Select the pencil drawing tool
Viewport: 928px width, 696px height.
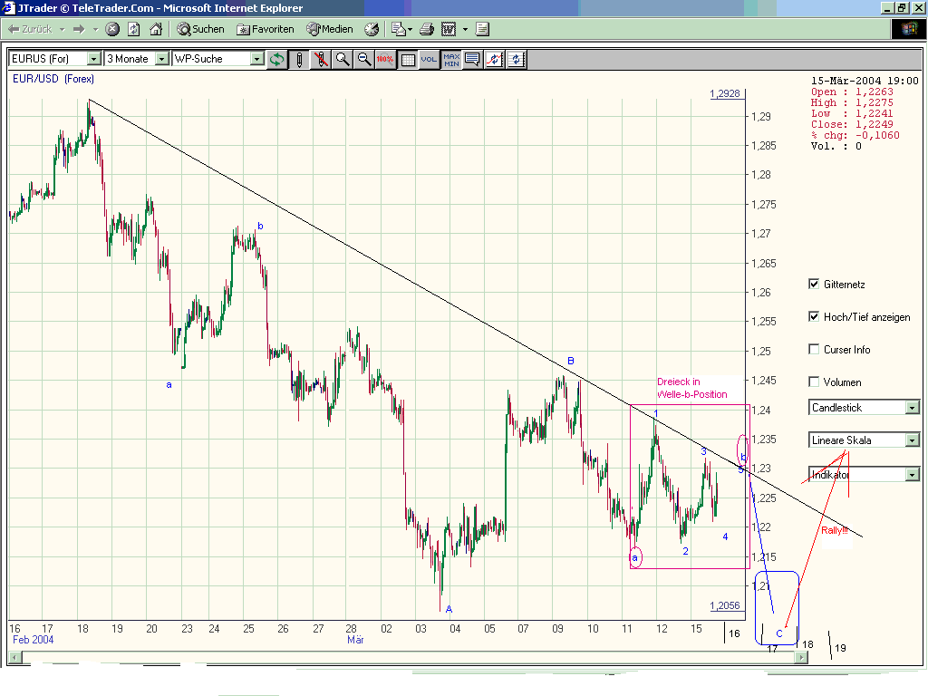[x=299, y=59]
